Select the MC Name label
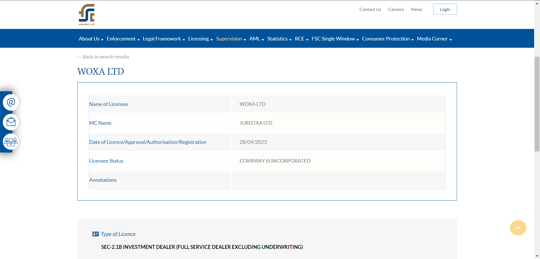540x259 pixels. point(100,123)
